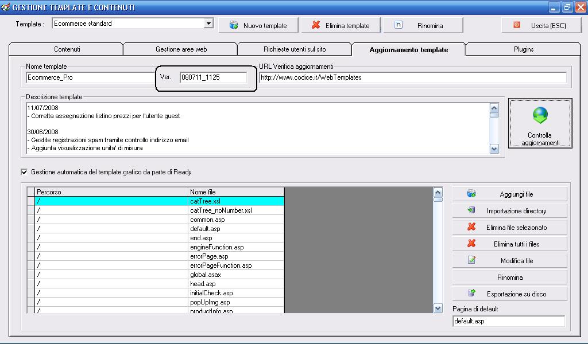
Task: Click the Modifica file pencil icon
Action: [x=471, y=260]
